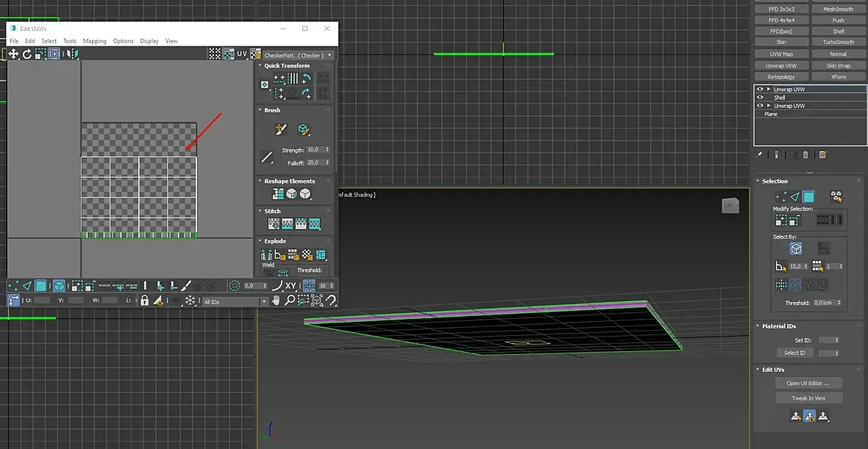Image resolution: width=868 pixels, height=449 pixels.
Task: Collapse the Quick Transform rollout
Action: coord(260,65)
